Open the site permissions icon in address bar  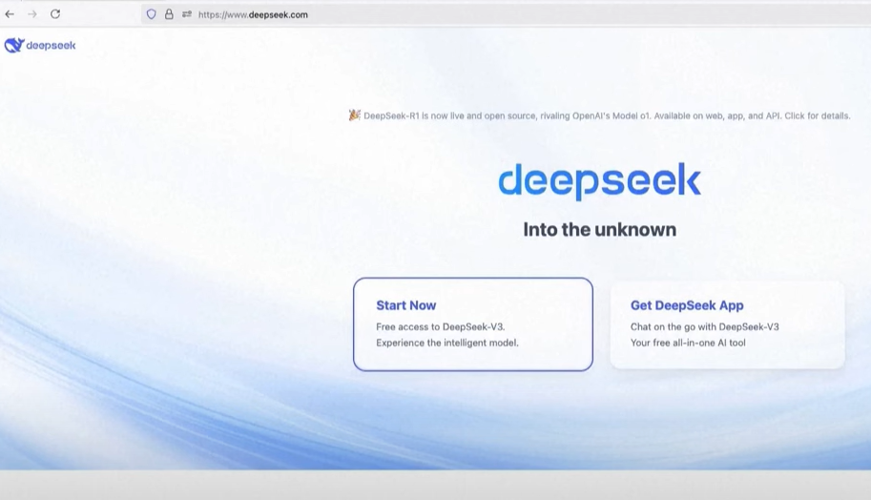click(x=187, y=14)
